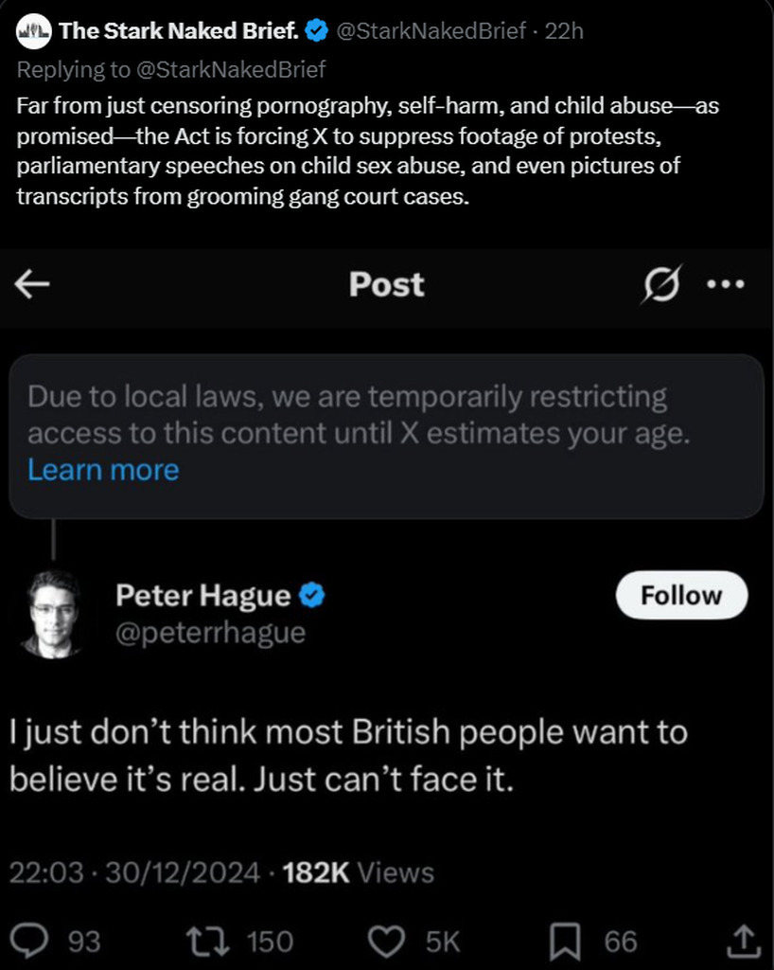Open The Stark Naked Brief display name
The width and height of the screenshot is (774, 970).
tap(179, 31)
